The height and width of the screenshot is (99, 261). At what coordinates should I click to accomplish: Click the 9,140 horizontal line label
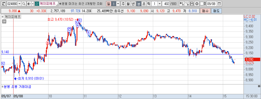click(5, 52)
